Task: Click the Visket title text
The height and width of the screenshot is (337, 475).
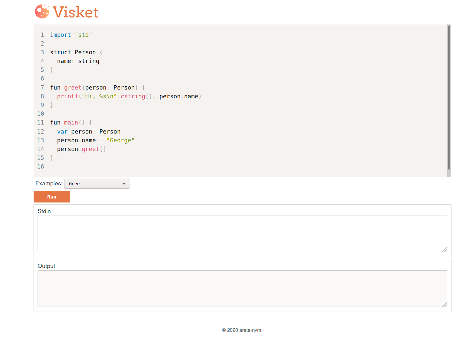Action: (x=76, y=12)
